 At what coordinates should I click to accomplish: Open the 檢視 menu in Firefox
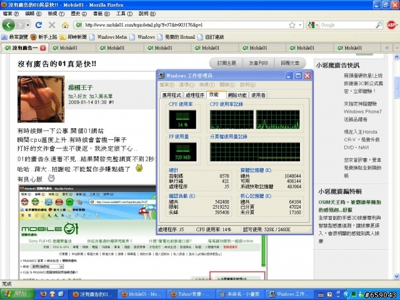(56, 14)
